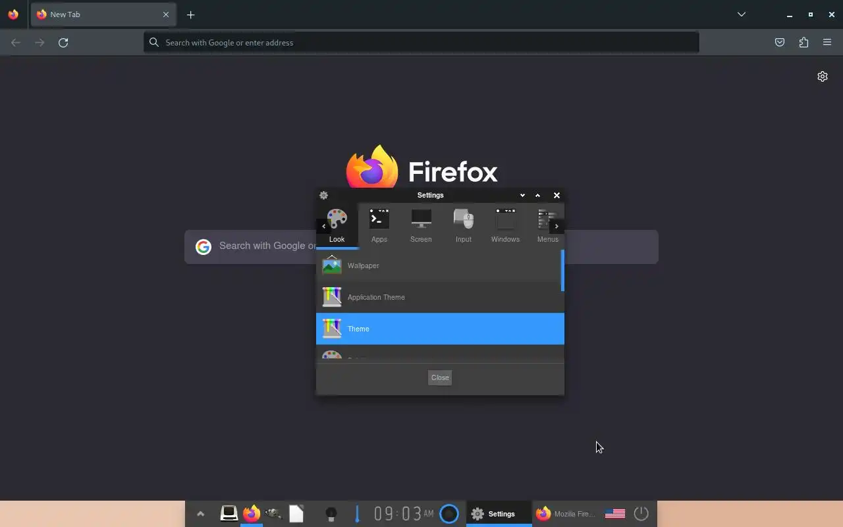This screenshot has width=843, height=527.
Task: Open the Firefox hamburger menu
Action: (x=827, y=42)
